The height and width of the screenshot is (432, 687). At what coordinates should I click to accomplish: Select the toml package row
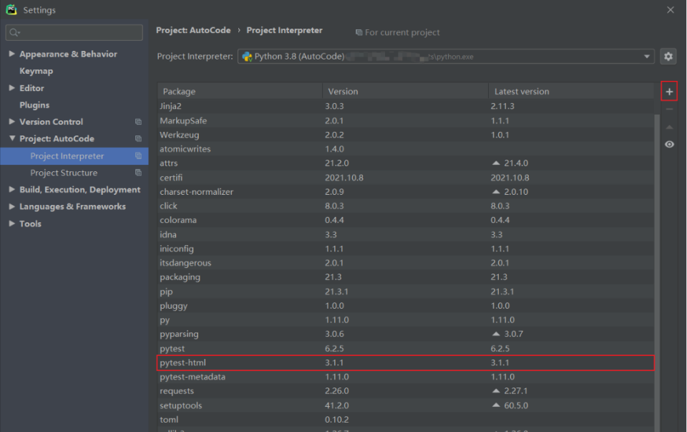406,420
